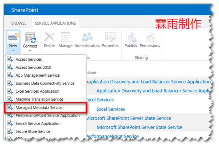Click the Publish globe icon

pos(131,37)
